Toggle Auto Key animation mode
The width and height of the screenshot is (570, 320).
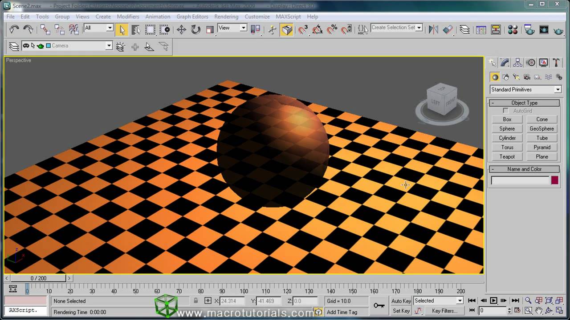pos(401,301)
